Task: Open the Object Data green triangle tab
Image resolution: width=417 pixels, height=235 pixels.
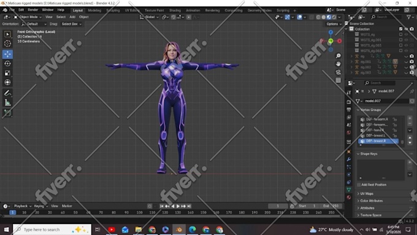Action: click(349, 190)
